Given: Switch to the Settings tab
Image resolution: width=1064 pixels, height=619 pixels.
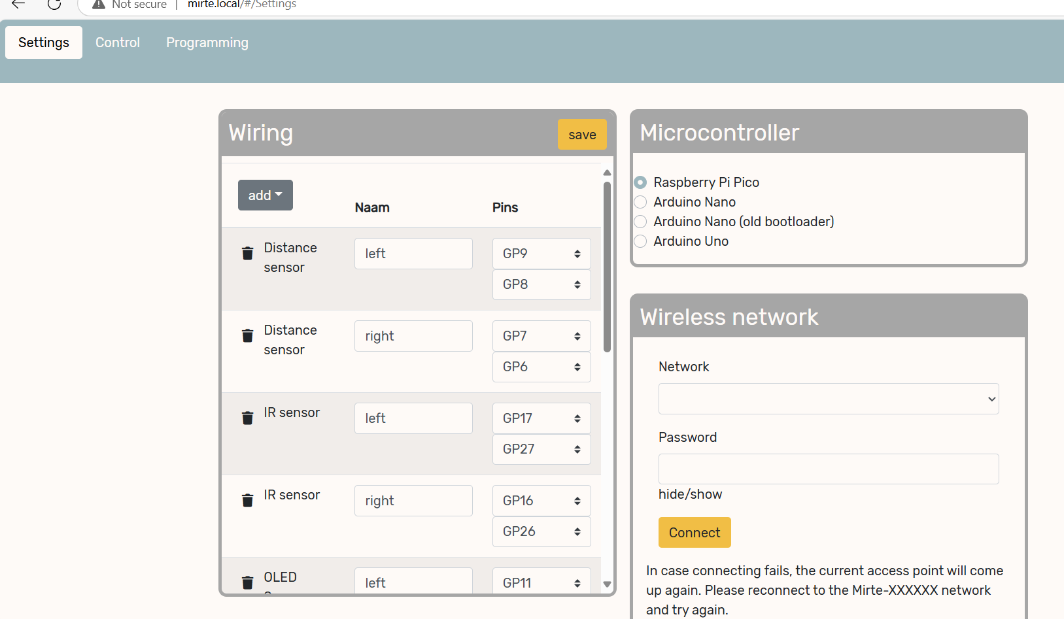Looking at the screenshot, I should (x=44, y=42).
